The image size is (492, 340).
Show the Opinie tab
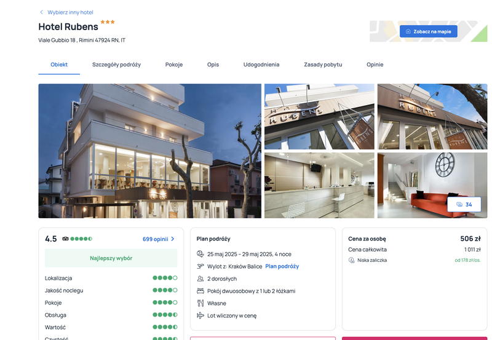375,65
